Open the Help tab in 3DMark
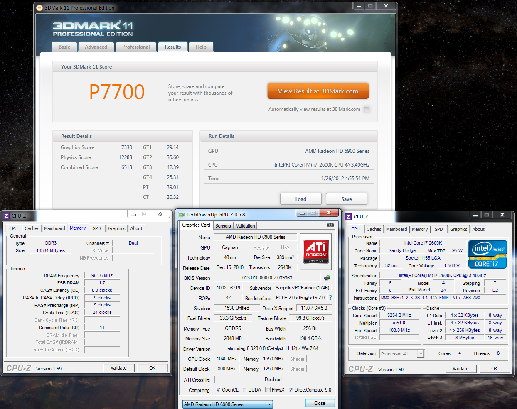517x409 pixels. 201,47
